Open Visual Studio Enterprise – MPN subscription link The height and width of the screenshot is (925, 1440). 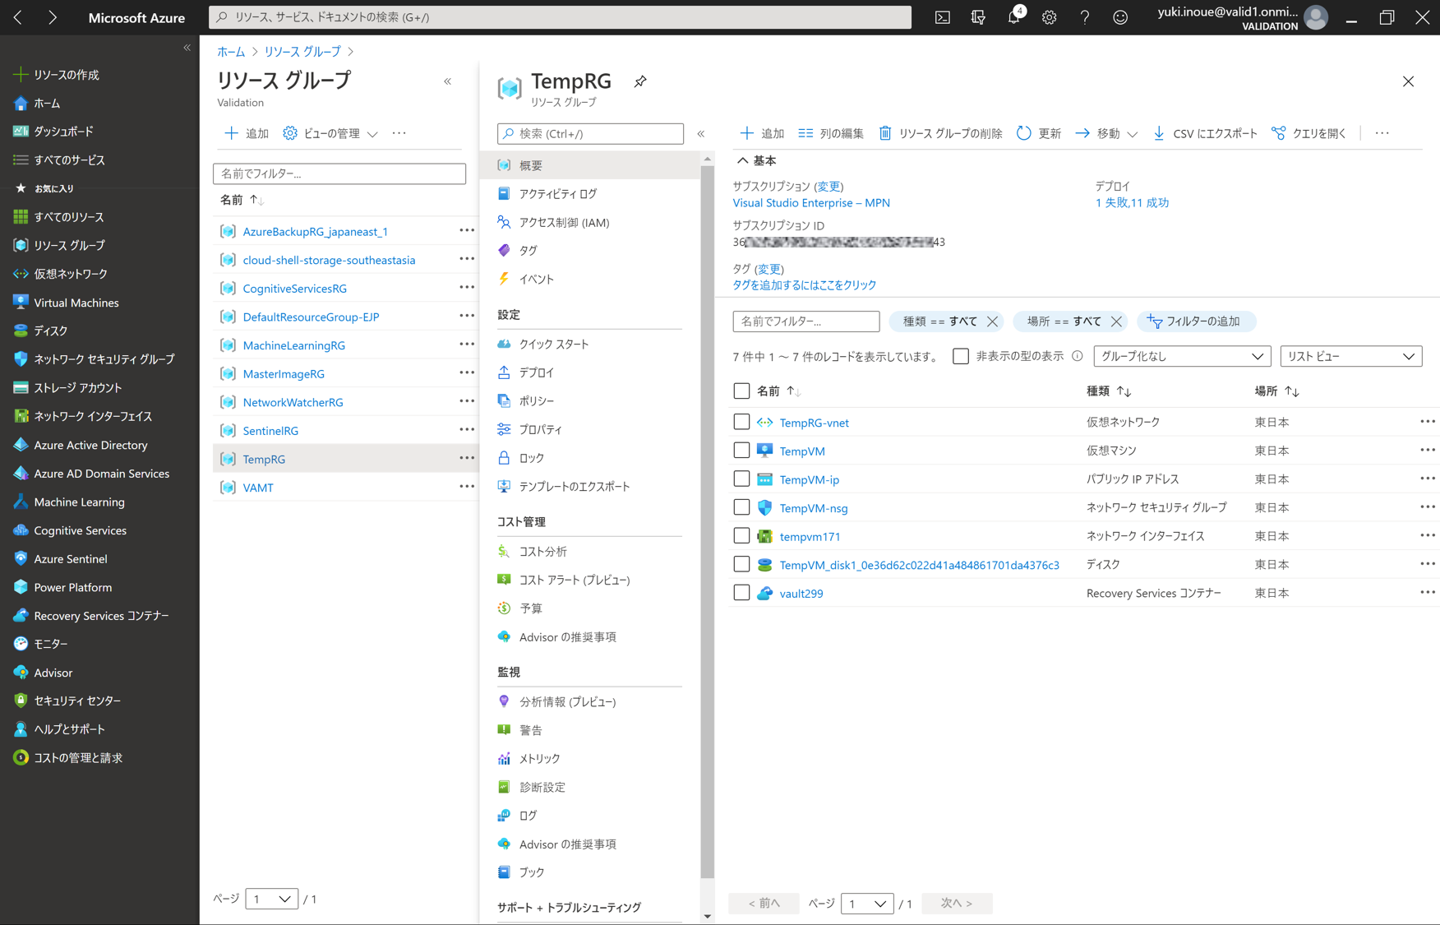tap(811, 203)
